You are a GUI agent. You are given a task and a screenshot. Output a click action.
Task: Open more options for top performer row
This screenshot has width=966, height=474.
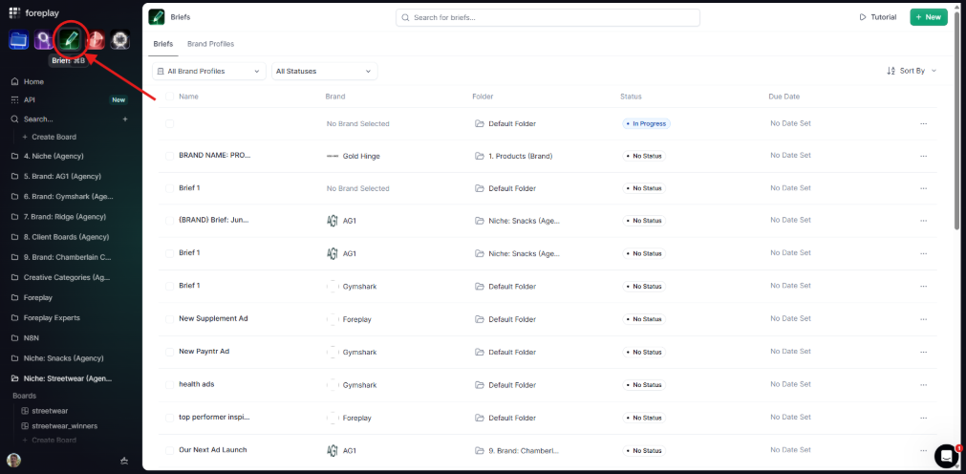pos(923,418)
